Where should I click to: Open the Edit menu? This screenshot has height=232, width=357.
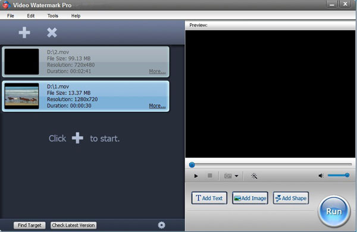pos(30,15)
